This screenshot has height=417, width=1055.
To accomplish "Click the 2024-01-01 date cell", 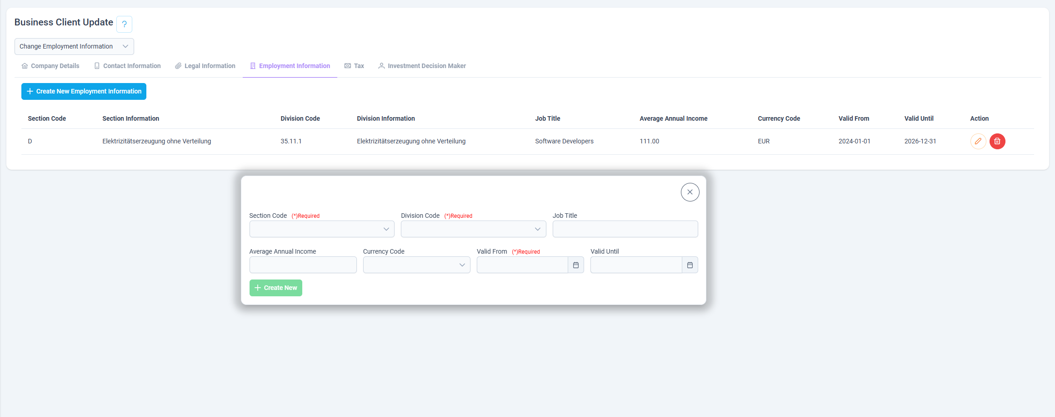I will pos(855,141).
